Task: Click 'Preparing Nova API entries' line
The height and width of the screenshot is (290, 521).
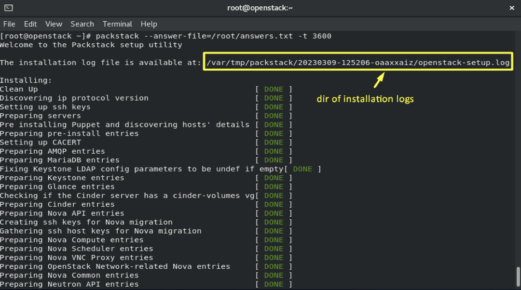Action: [x=62, y=213]
